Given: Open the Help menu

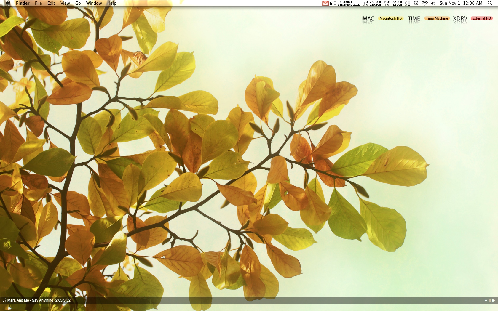Looking at the screenshot, I should [x=112, y=3].
